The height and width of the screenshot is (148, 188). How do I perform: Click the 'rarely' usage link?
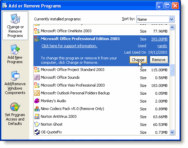[x=162, y=46]
